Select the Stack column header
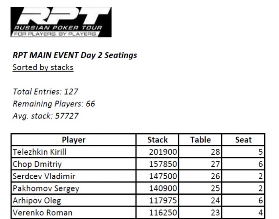Viewport: 279px width, 219px height. click(157, 140)
